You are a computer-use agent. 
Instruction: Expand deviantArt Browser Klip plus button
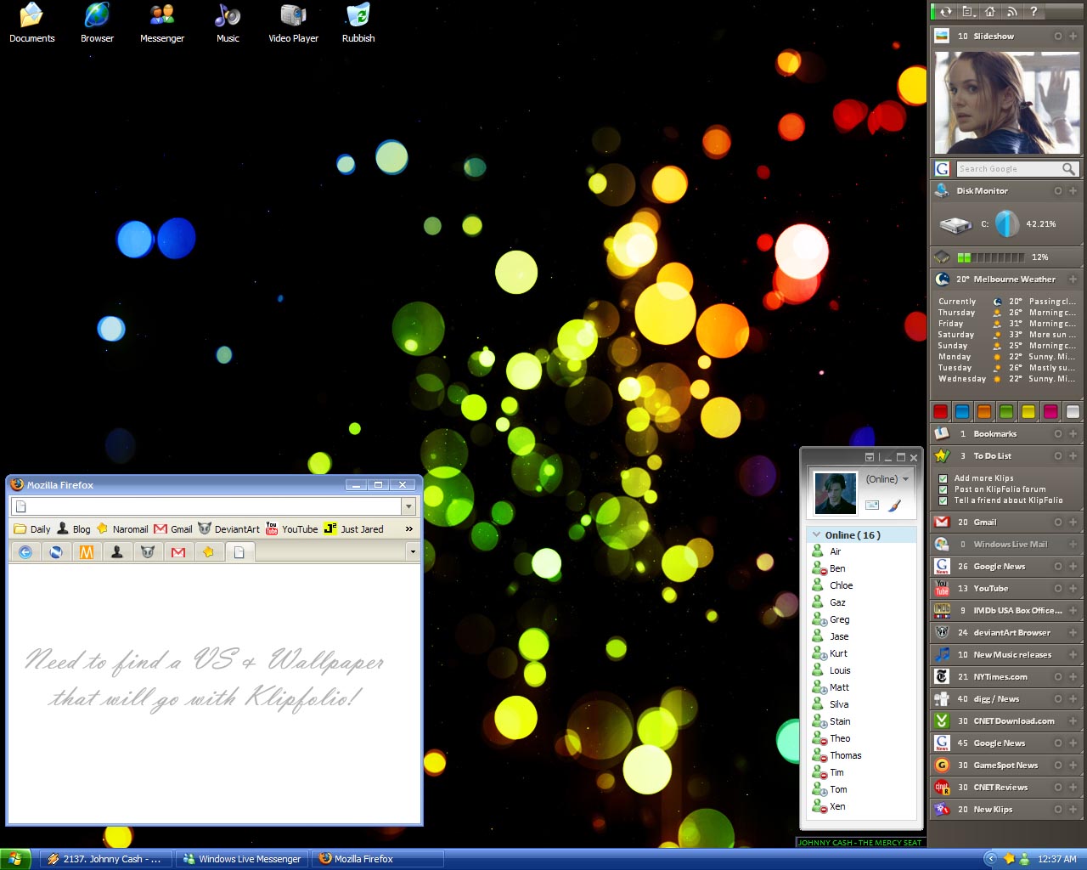pos(1073,632)
